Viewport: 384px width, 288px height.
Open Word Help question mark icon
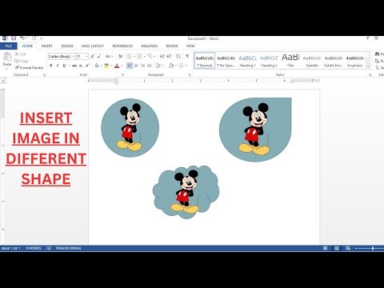click(367, 38)
